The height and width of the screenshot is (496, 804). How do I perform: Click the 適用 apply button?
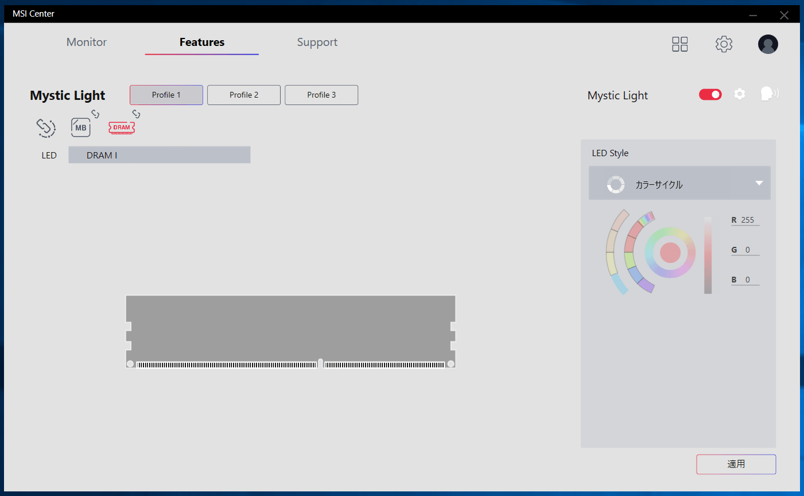point(736,464)
